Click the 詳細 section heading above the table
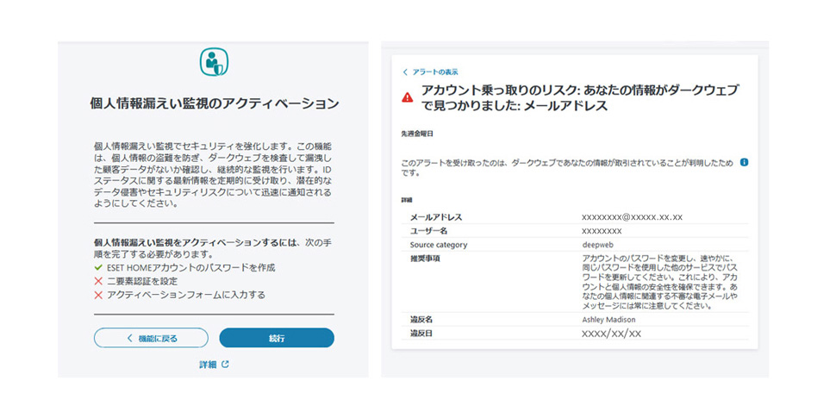The image size is (836, 418). point(406,201)
